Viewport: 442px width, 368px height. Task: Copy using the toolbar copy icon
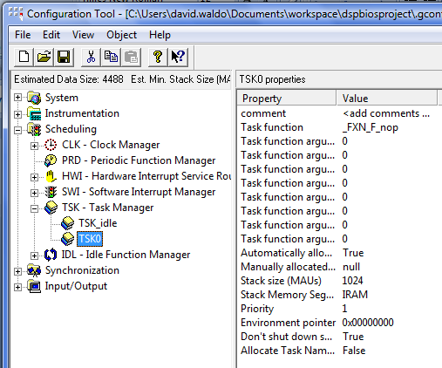(x=111, y=57)
